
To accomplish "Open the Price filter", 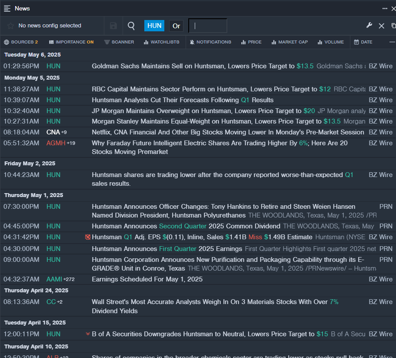I will (x=251, y=42).
